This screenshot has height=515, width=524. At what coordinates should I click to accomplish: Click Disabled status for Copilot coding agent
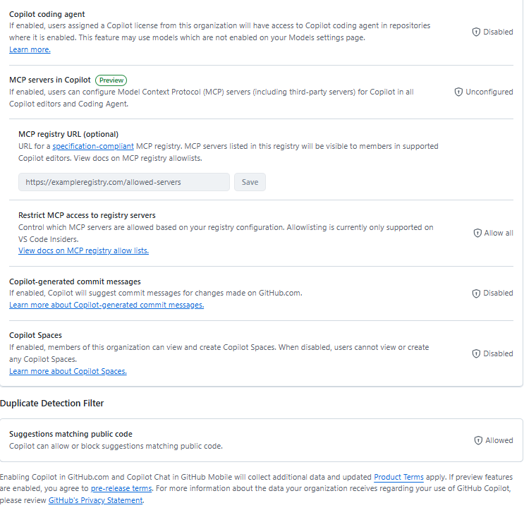tap(498, 32)
